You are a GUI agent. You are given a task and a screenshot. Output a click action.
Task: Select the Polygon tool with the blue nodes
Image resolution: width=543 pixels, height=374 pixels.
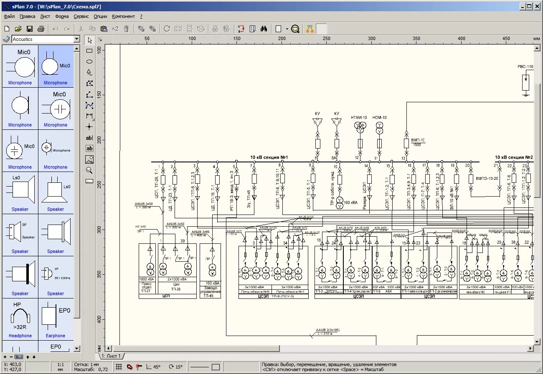coord(89,83)
